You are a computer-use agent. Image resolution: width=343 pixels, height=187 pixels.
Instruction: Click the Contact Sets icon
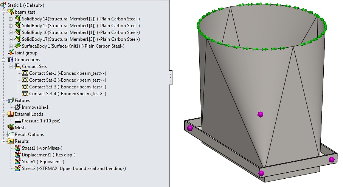[18, 66]
